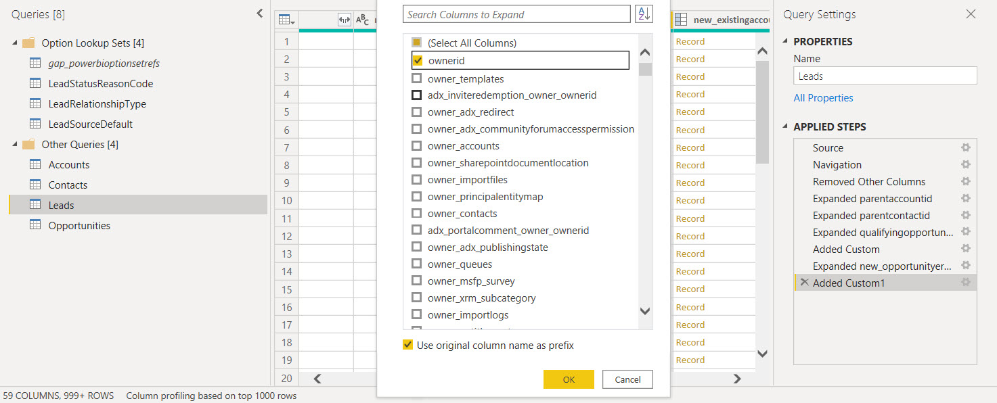Viewport: 997px width, 403px height.
Task: Open the All Properties link
Action: click(823, 97)
